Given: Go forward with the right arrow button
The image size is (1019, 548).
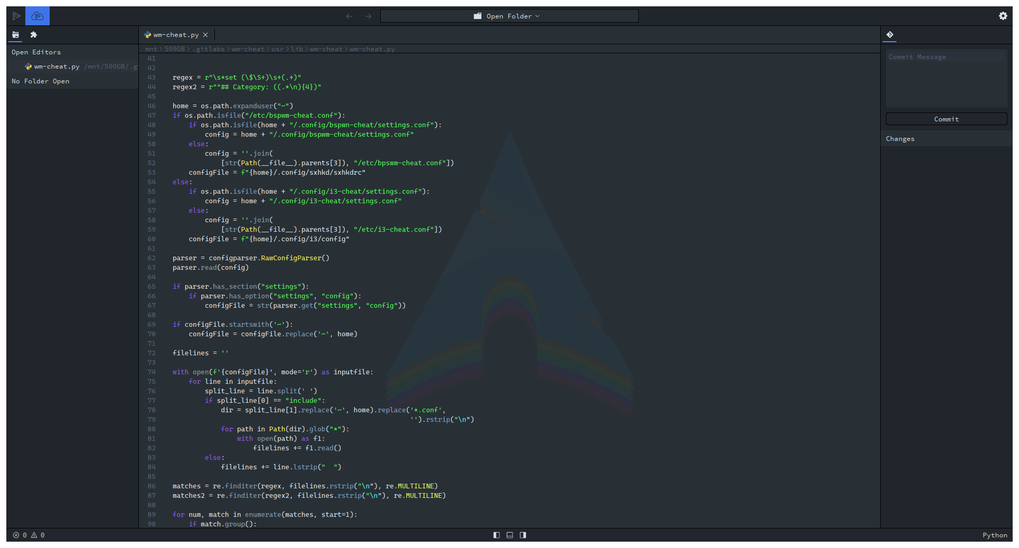Looking at the screenshot, I should pos(368,16).
